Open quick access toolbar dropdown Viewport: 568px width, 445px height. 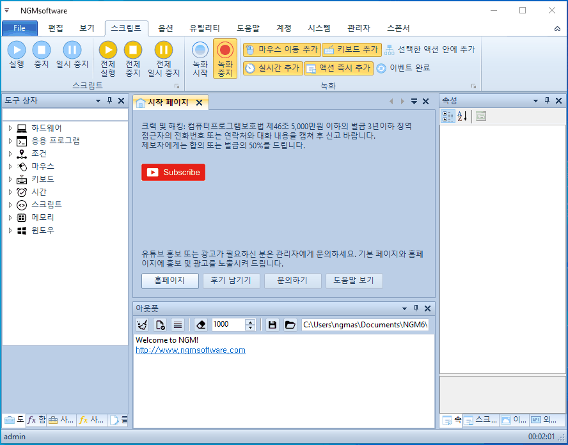click(6, 10)
